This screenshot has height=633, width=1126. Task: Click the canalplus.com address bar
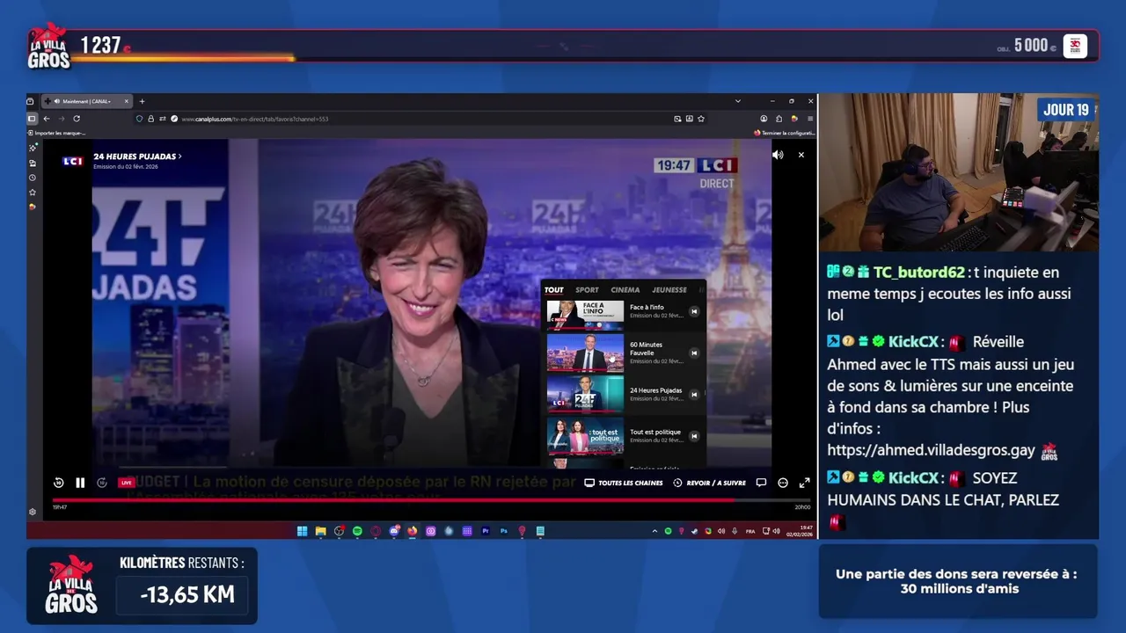(422, 119)
